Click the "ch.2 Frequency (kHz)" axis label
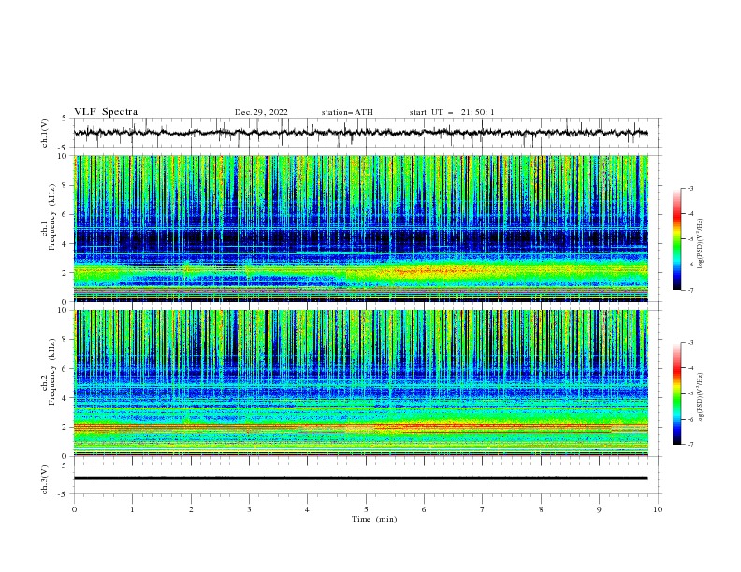 click(49, 372)
